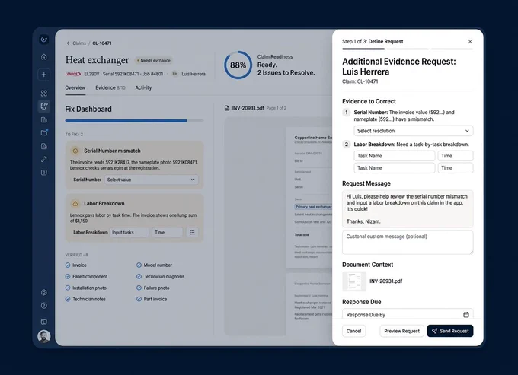The width and height of the screenshot is (518, 375).
Task: Toggle the Part invoice verified check
Action: (139, 299)
